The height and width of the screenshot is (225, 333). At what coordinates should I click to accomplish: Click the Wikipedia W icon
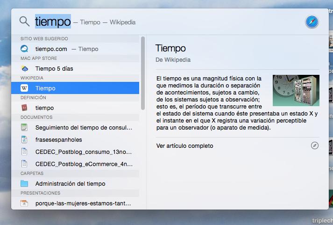tap(25, 88)
